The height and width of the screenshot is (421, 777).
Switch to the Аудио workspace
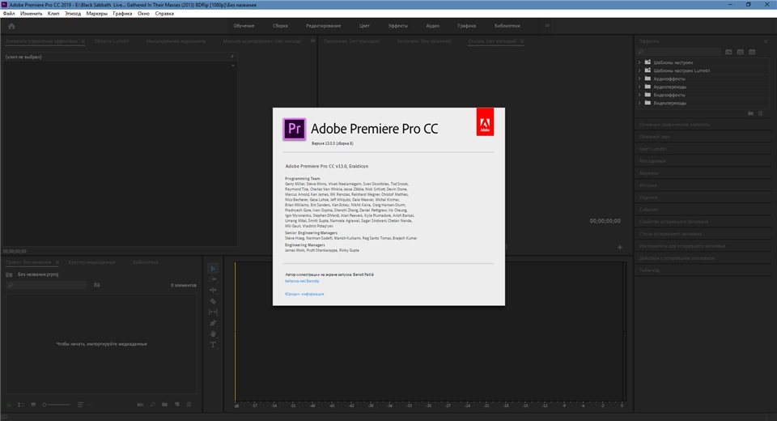[x=432, y=26]
